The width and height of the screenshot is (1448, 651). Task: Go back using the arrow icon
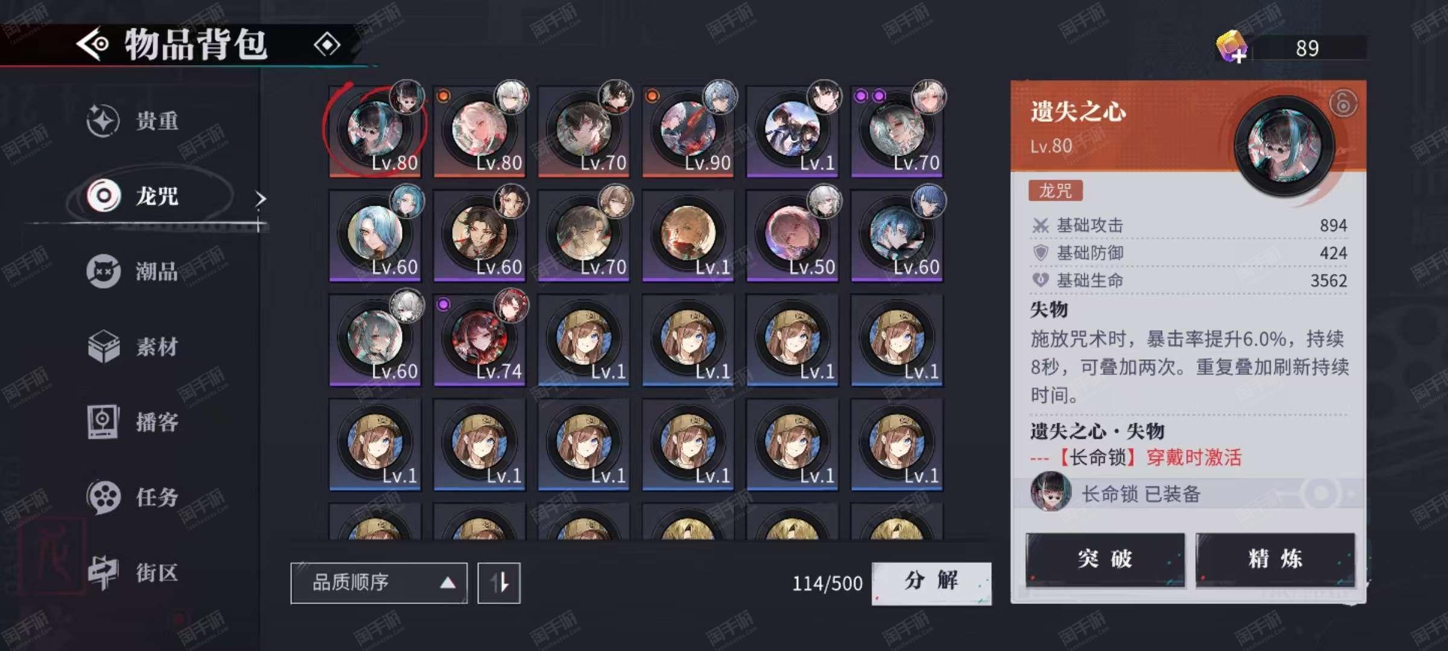click(92, 45)
